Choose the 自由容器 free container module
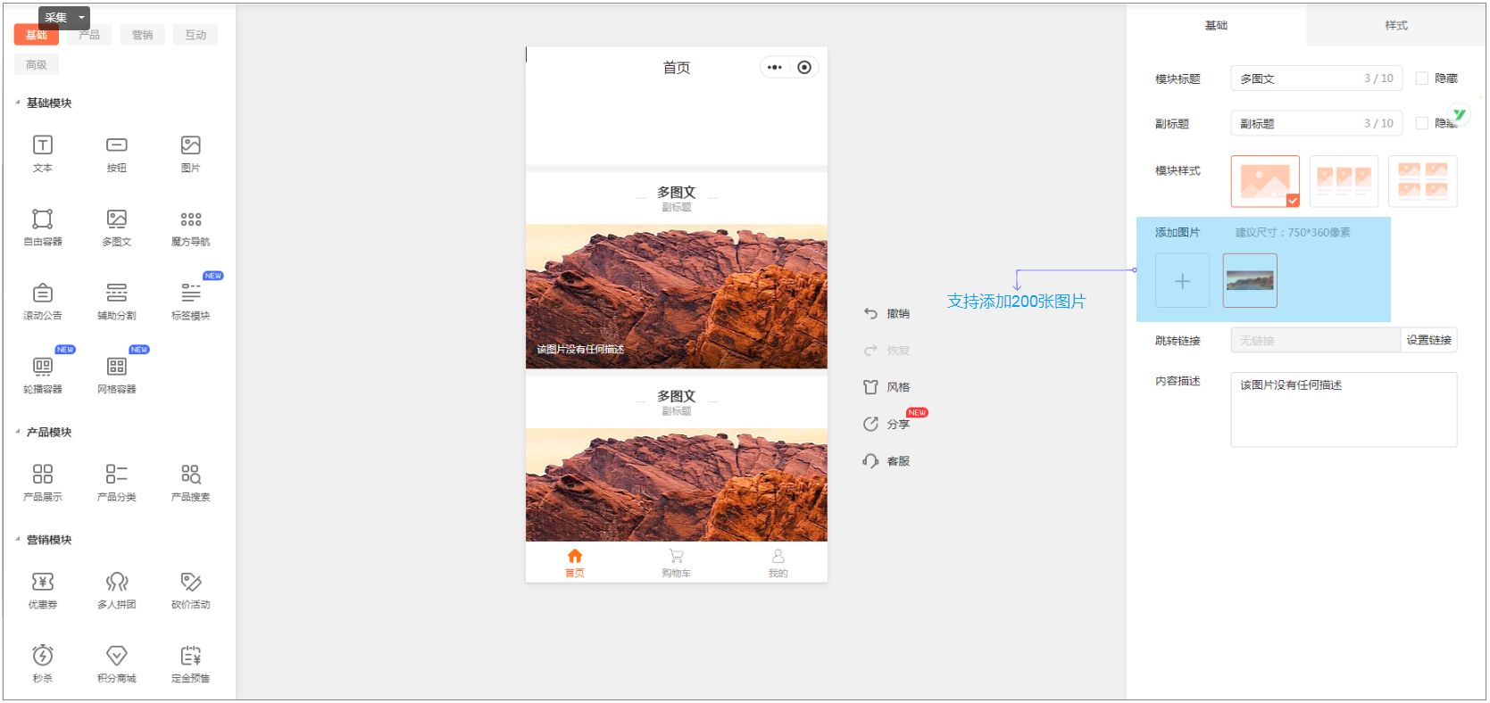Image resolution: width=1490 pixels, height=703 pixels. (43, 219)
